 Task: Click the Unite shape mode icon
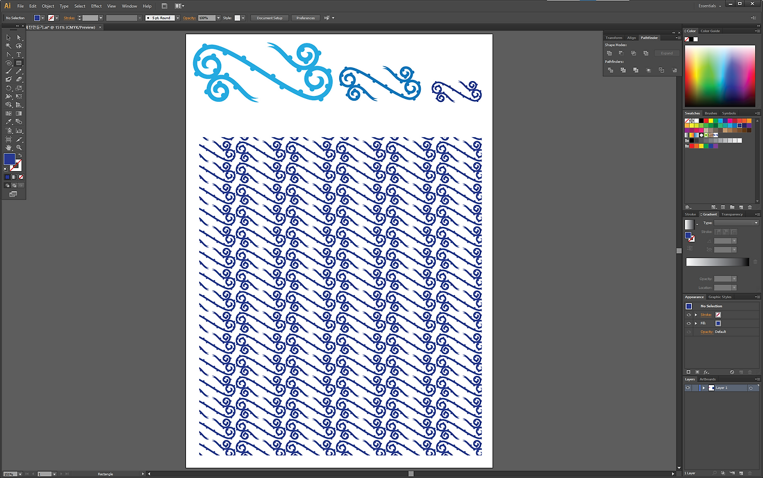pos(609,53)
